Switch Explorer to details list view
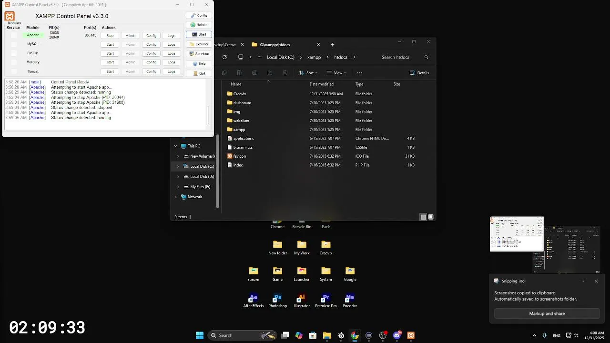This screenshot has height=343, width=610. click(423, 217)
